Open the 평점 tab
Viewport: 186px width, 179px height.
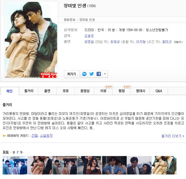click(121, 91)
